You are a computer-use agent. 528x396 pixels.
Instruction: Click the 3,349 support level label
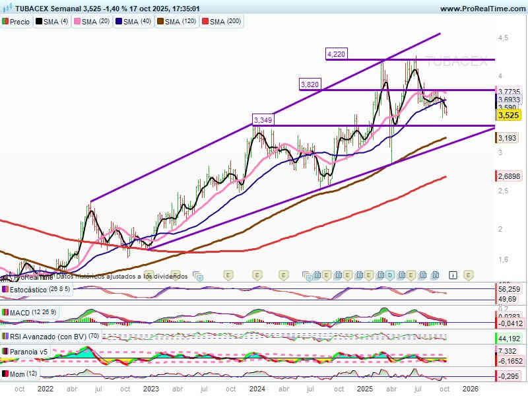click(263, 120)
